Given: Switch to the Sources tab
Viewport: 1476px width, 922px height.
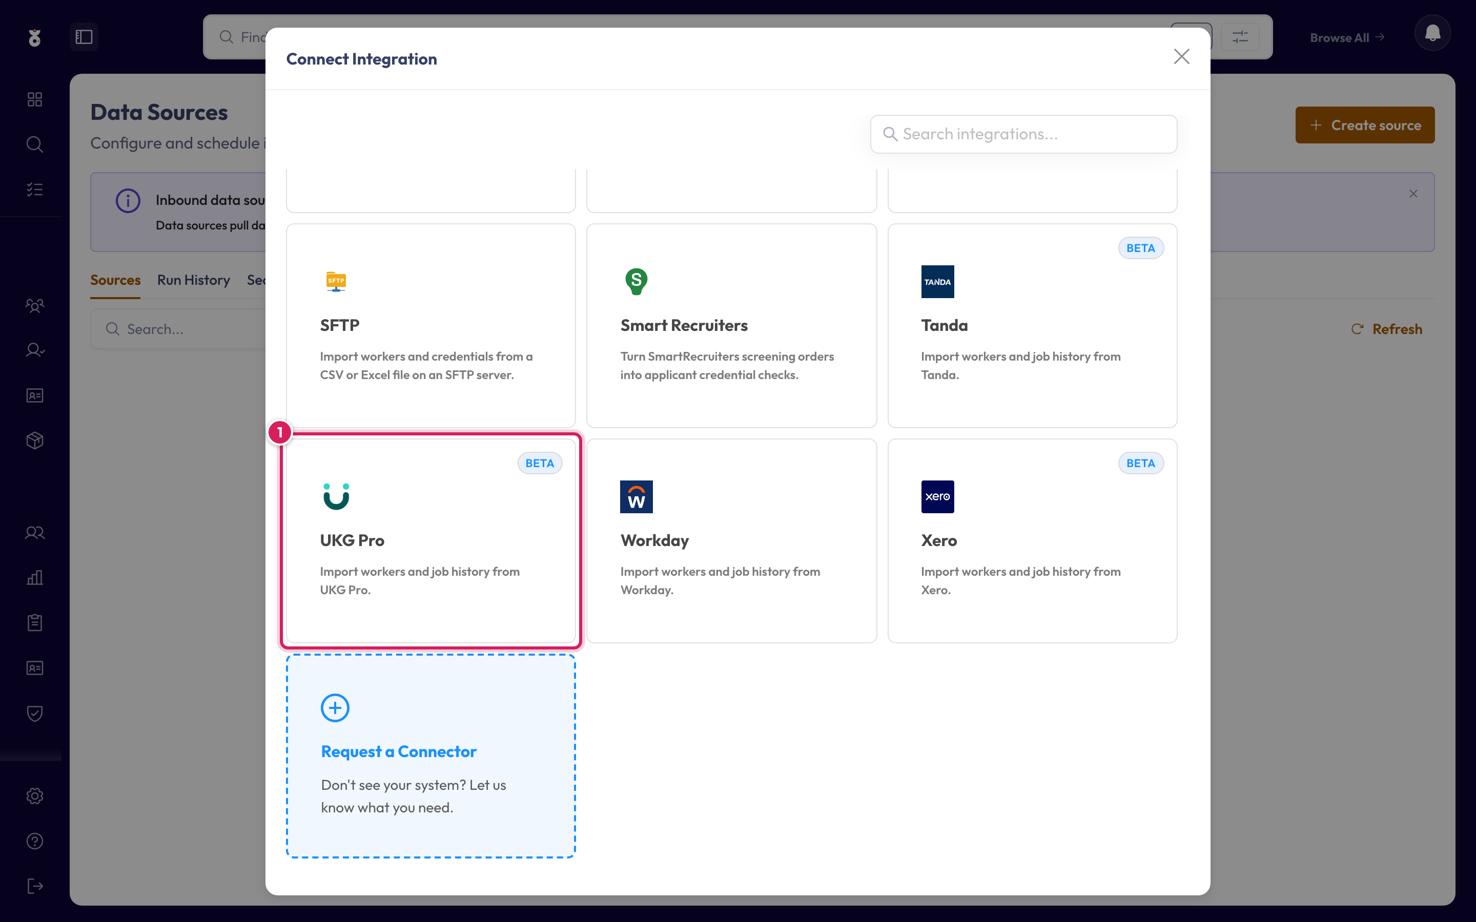Looking at the screenshot, I should click(x=115, y=280).
